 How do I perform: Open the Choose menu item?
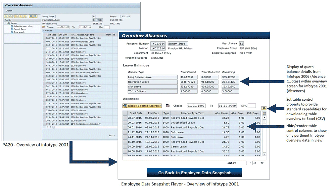coord(9,11)
